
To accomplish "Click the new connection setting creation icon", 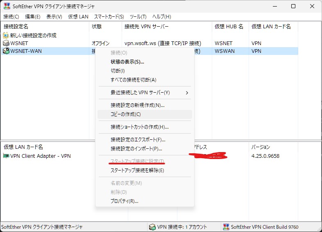I will tap(6, 35).
